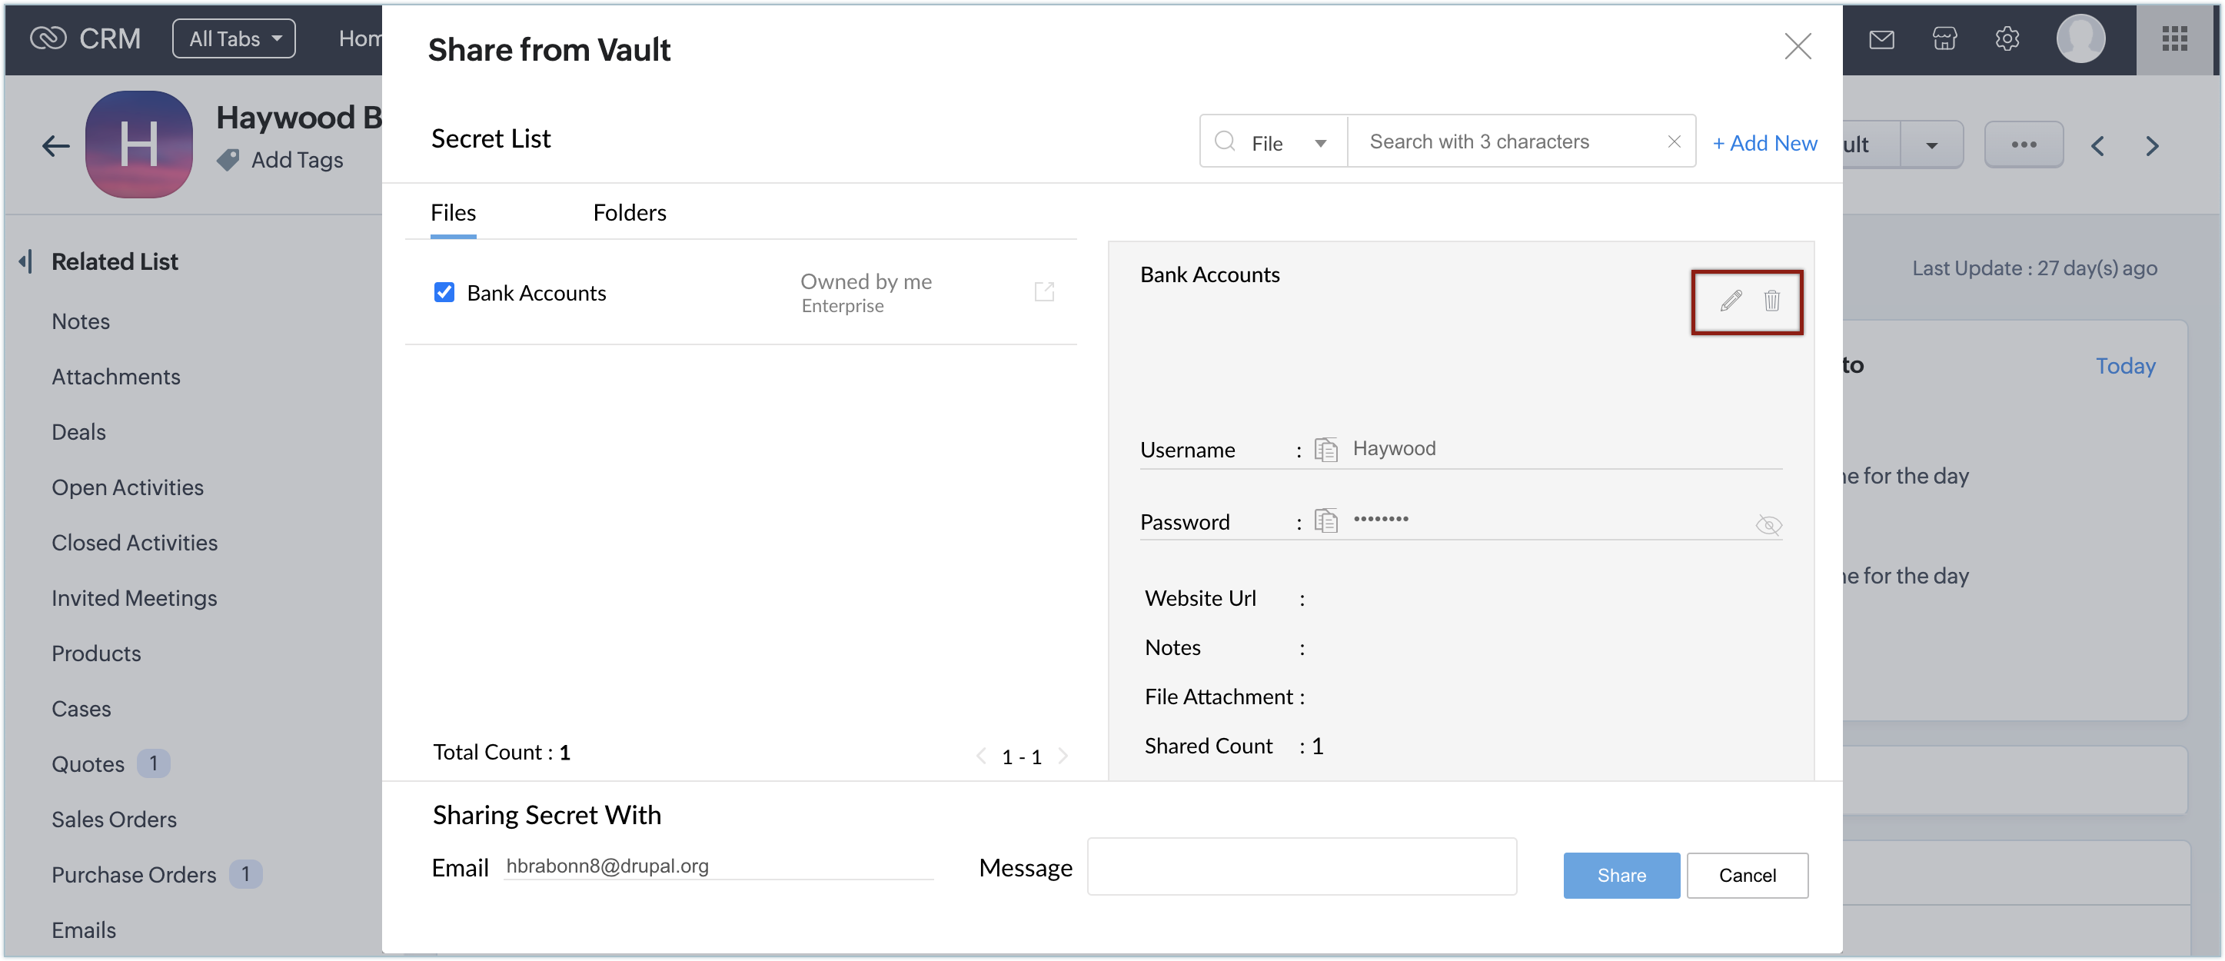Copy the Username using the copy icon
This screenshot has height=961, width=2225.
[1325, 449]
